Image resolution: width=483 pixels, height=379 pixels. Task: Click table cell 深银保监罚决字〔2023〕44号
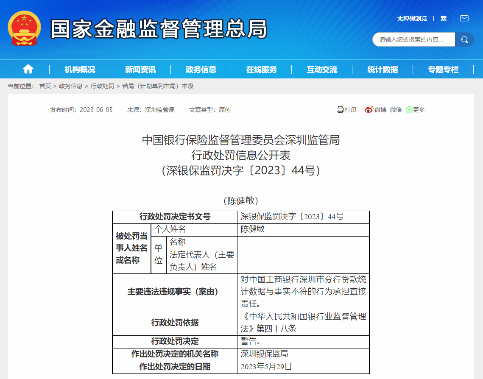304,217
